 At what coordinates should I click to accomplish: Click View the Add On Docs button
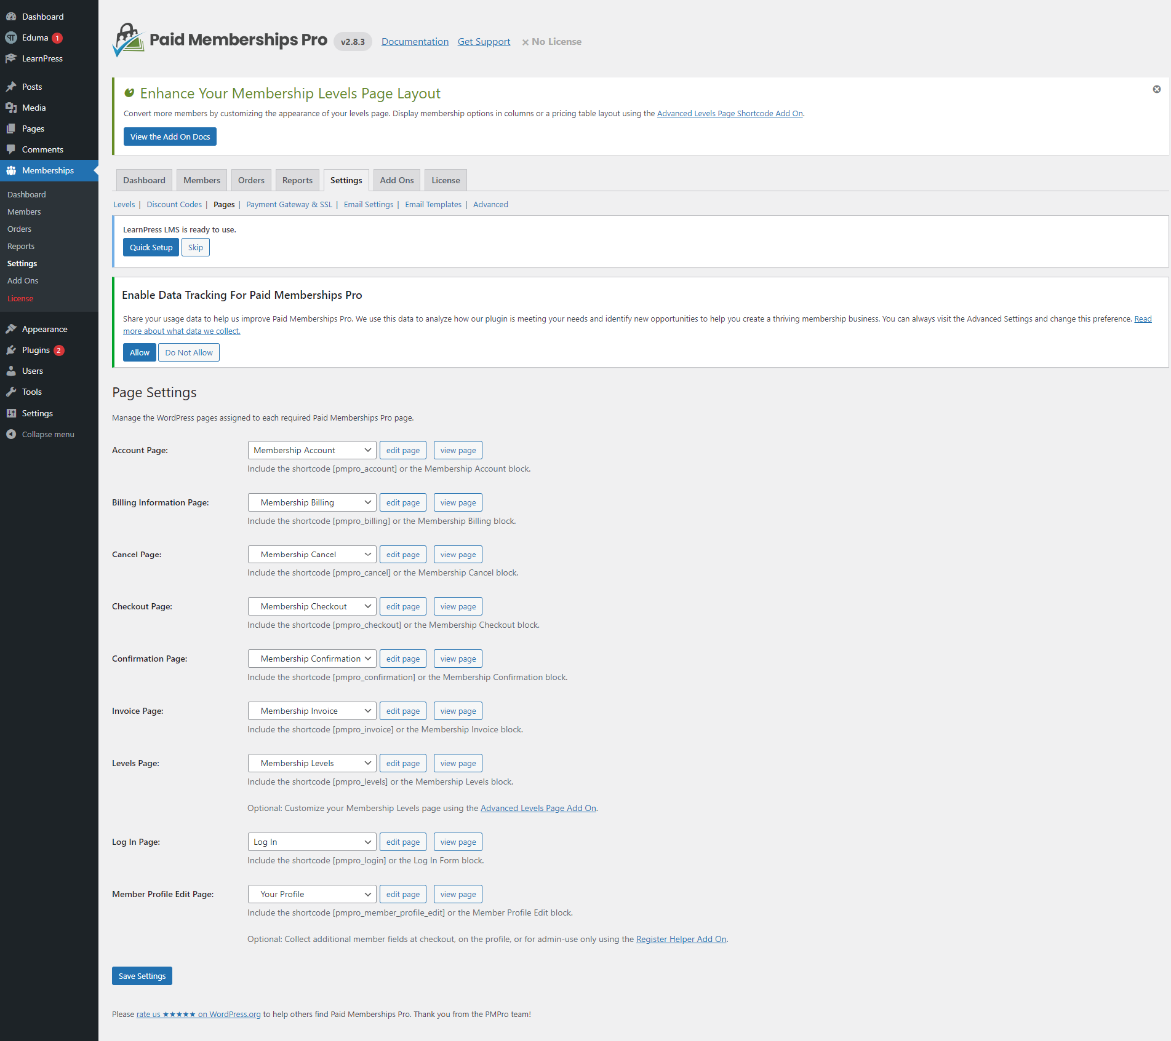(170, 137)
